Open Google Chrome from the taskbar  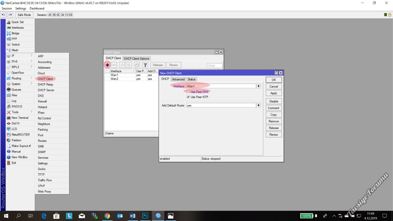point(107,216)
